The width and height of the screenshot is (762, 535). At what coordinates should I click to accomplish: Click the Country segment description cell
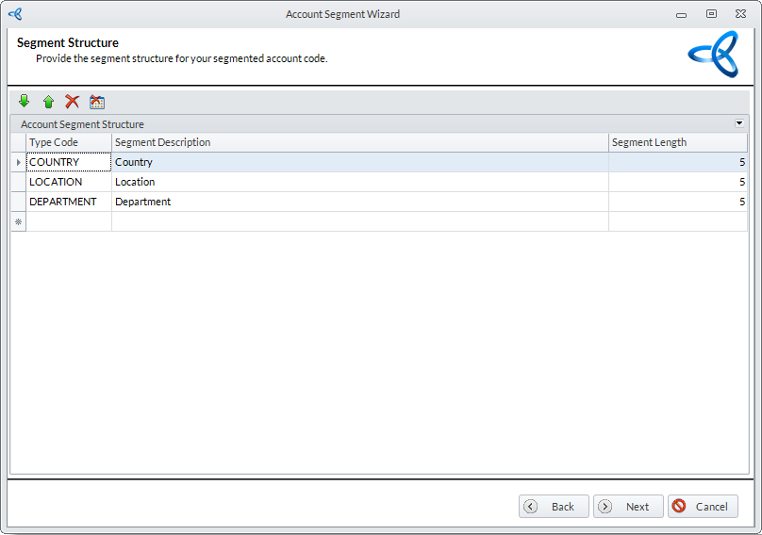pos(358,162)
